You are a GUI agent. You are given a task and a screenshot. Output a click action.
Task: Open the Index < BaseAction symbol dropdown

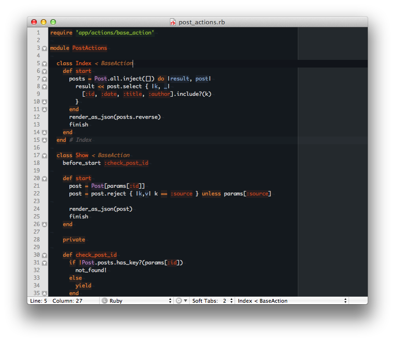pos(292,301)
